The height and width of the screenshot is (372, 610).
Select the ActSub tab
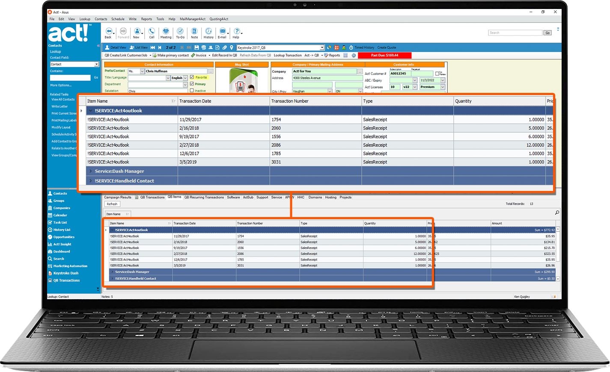248,197
